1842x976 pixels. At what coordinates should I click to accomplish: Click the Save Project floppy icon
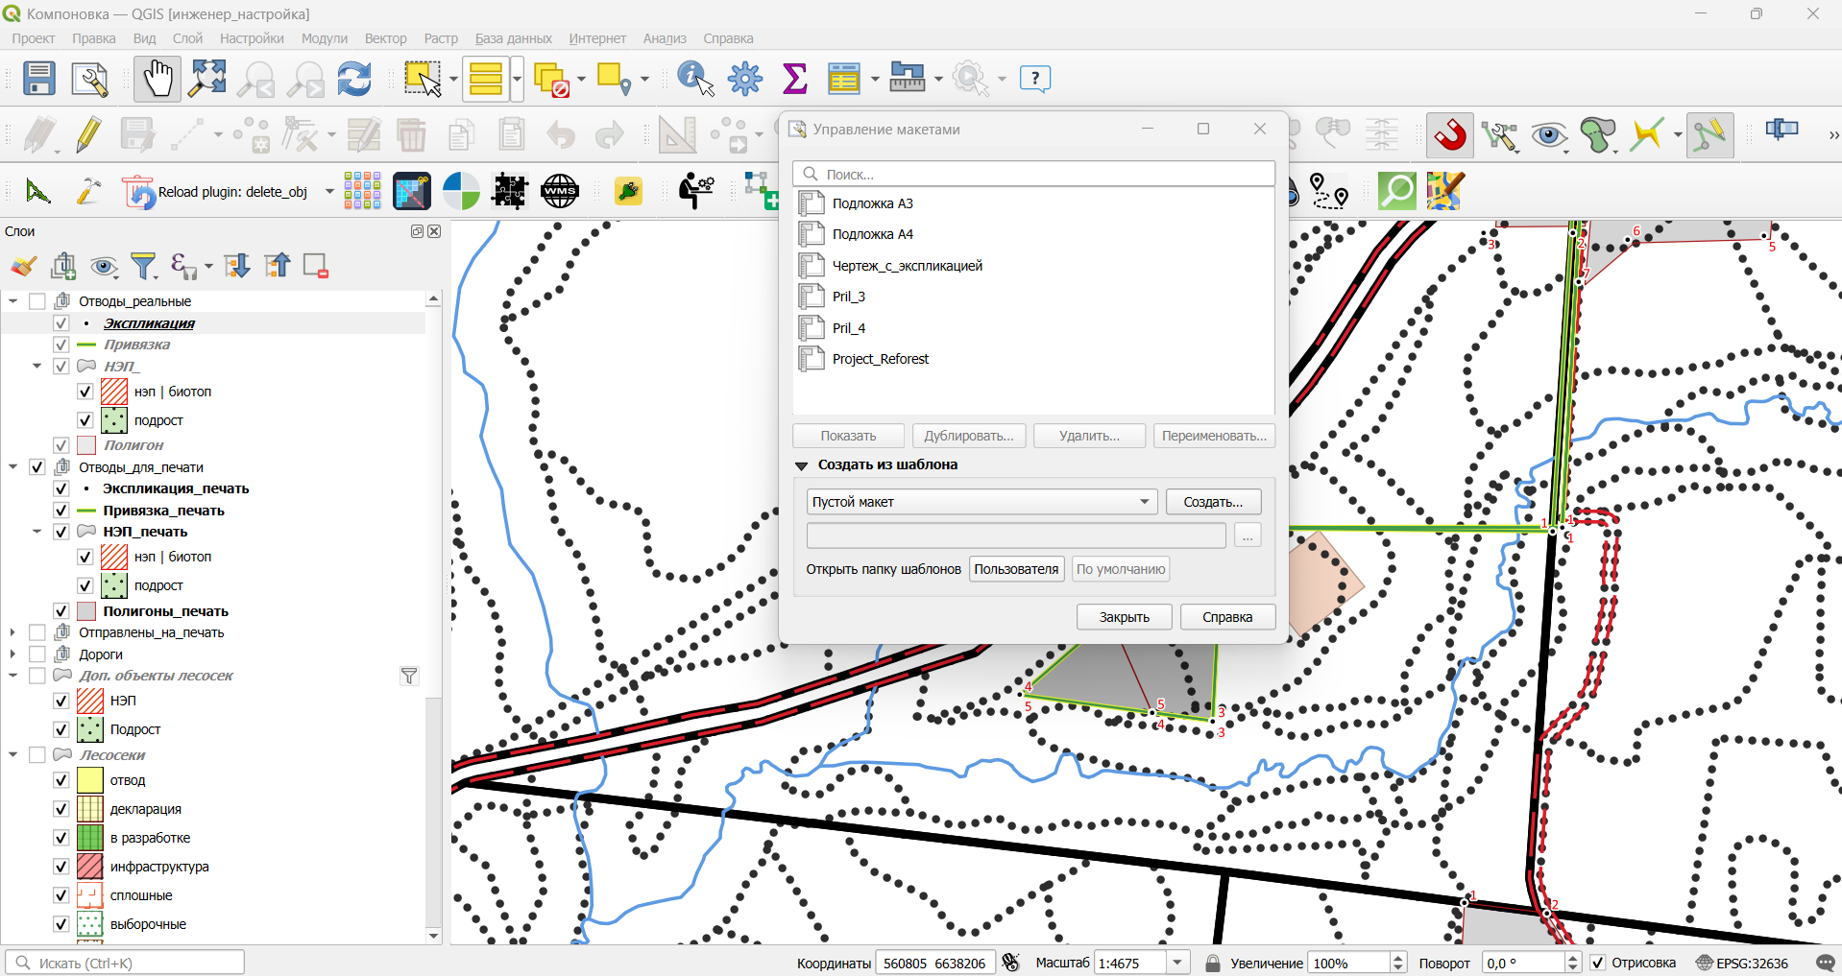point(38,79)
